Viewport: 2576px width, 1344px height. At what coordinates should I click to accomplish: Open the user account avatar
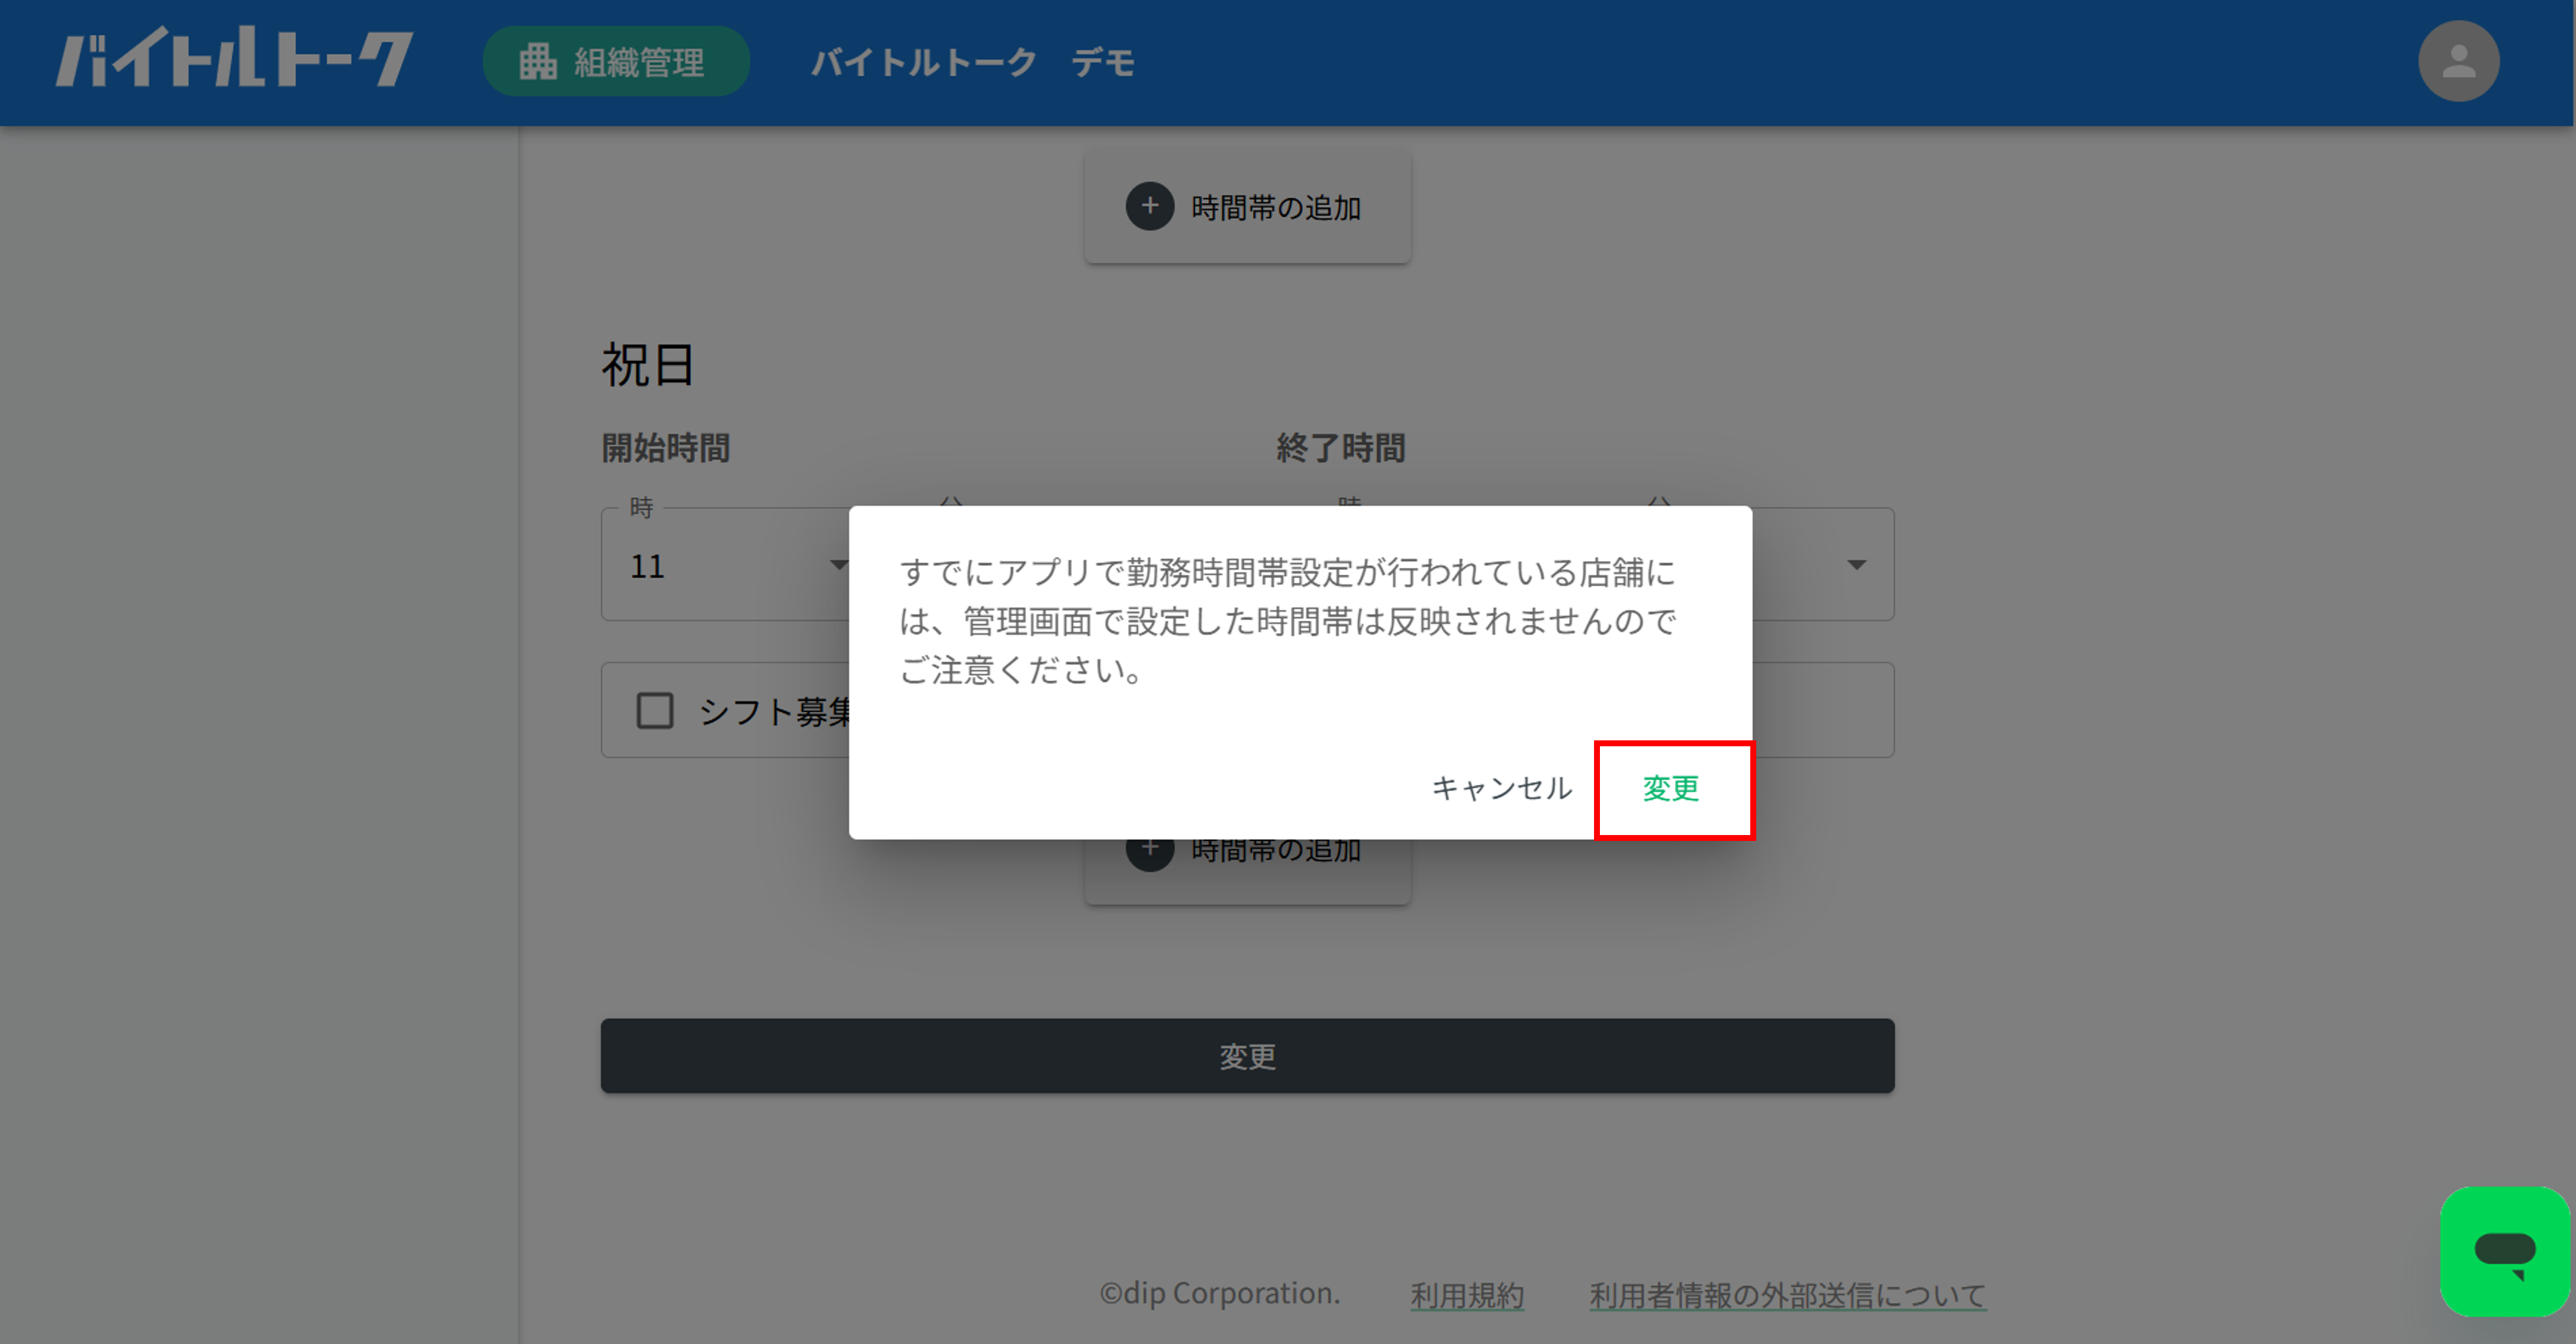click(x=2458, y=61)
